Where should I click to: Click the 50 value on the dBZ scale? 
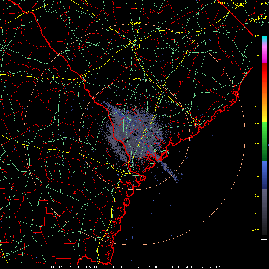257,90
